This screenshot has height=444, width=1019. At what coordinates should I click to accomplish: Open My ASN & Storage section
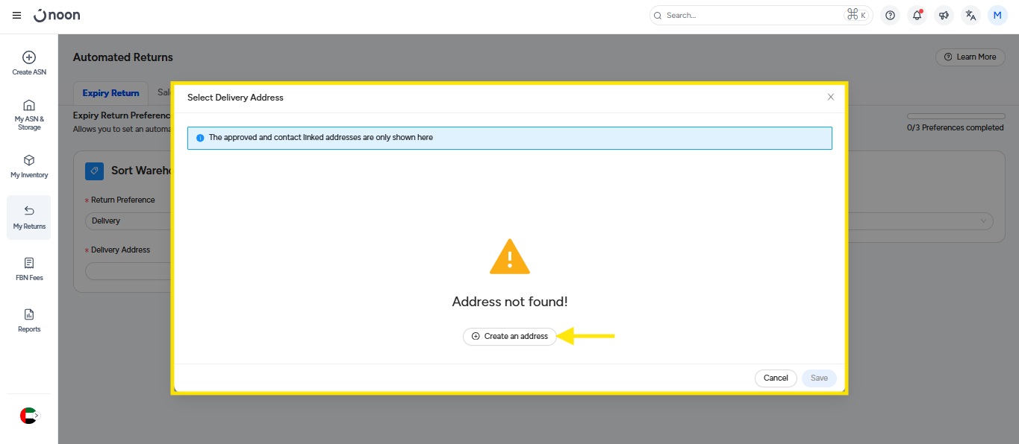(x=29, y=115)
